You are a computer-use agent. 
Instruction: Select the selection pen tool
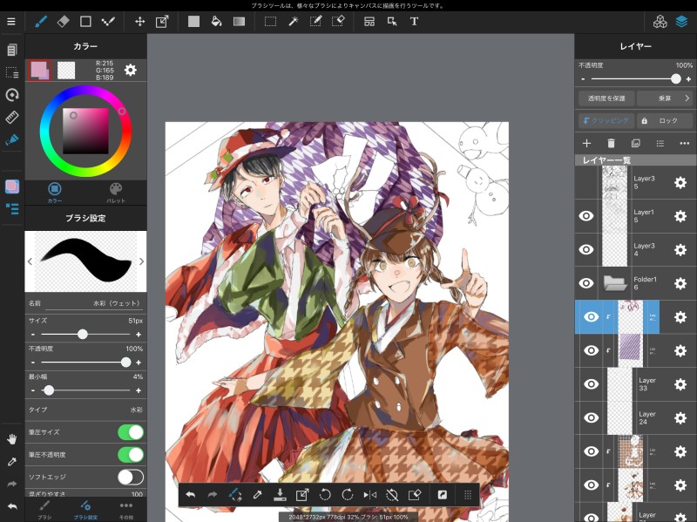click(x=315, y=21)
